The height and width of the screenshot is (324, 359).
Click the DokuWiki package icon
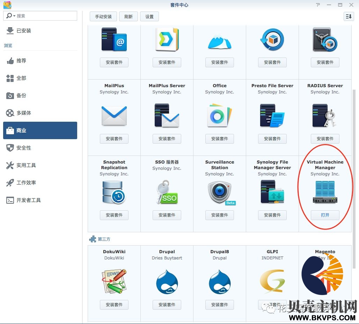pyautogui.click(x=114, y=281)
